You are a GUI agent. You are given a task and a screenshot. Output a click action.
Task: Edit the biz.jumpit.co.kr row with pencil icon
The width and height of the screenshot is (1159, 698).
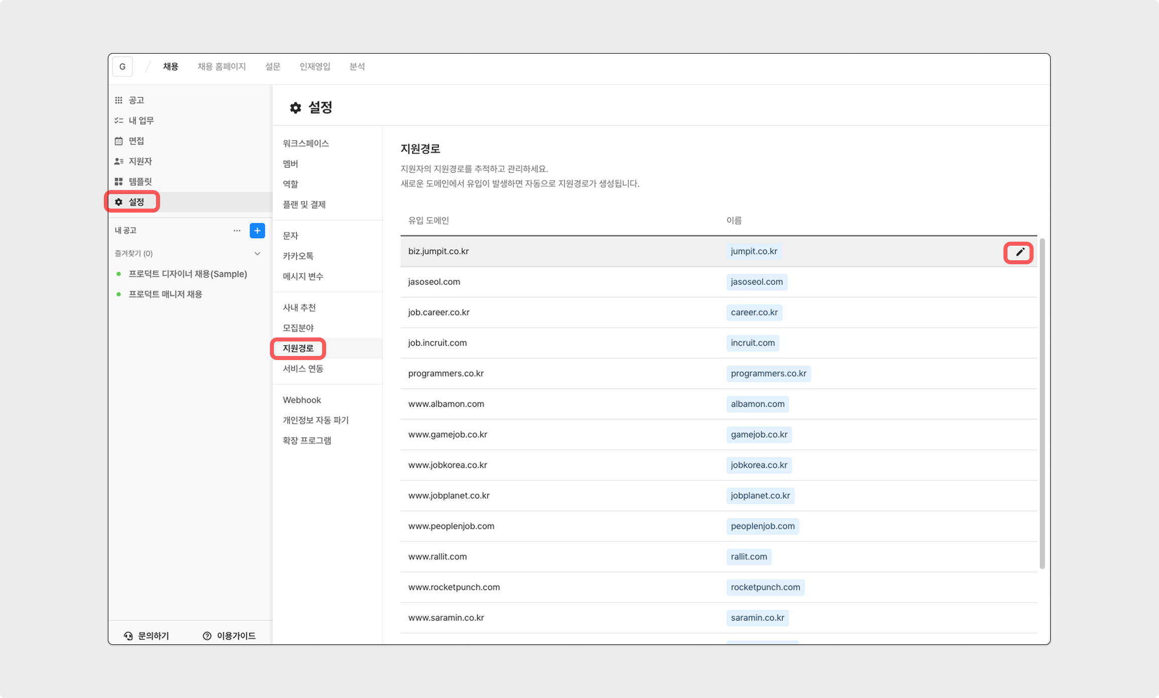1020,252
